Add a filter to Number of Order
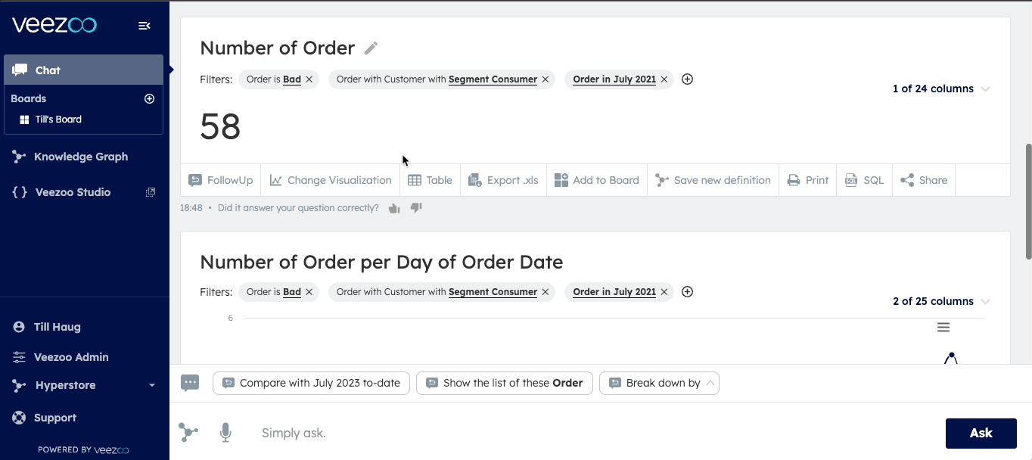 [687, 79]
